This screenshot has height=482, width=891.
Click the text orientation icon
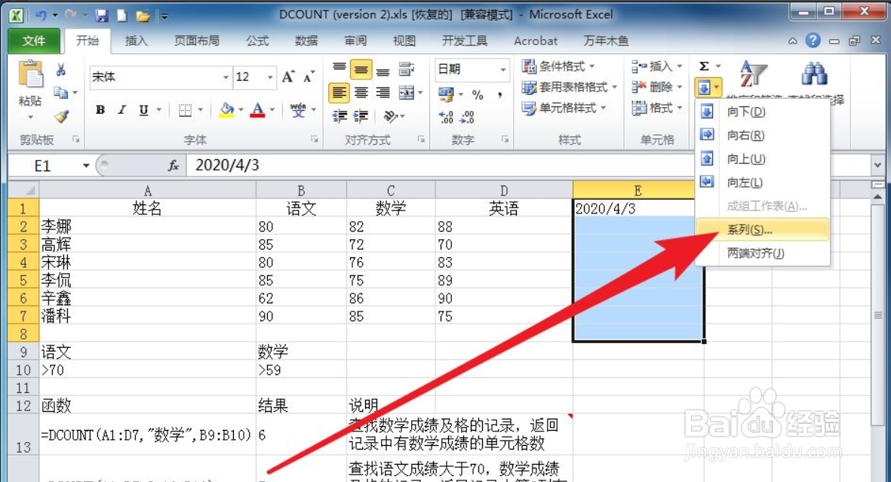coord(390,116)
